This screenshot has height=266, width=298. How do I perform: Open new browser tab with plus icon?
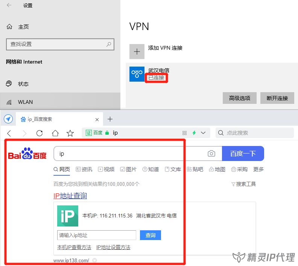coord(110,119)
